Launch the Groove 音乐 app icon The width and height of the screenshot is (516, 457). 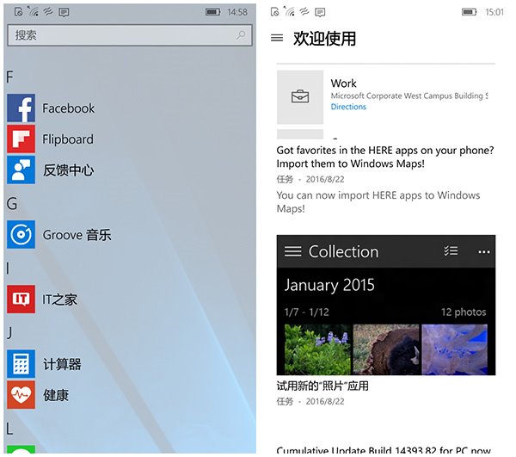(21, 234)
